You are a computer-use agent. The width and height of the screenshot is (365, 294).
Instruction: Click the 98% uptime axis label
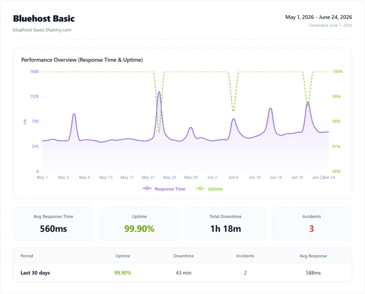pyautogui.click(x=336, y=121)
